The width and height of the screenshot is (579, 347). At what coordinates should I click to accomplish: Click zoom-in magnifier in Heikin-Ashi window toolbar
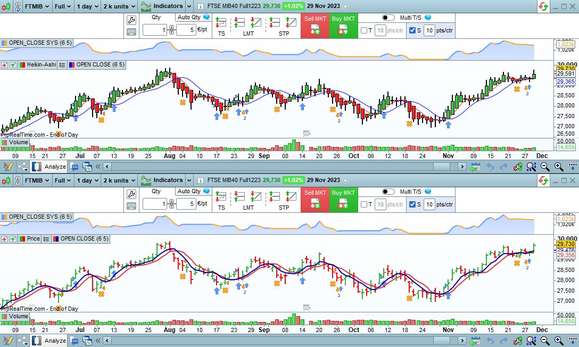tap(559, 167)
